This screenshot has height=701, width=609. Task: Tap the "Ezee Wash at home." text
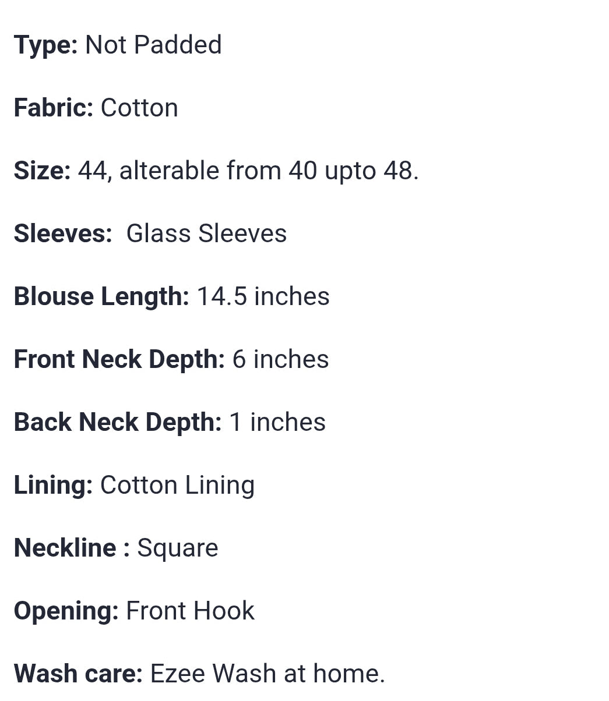click(x=267, y=674)
